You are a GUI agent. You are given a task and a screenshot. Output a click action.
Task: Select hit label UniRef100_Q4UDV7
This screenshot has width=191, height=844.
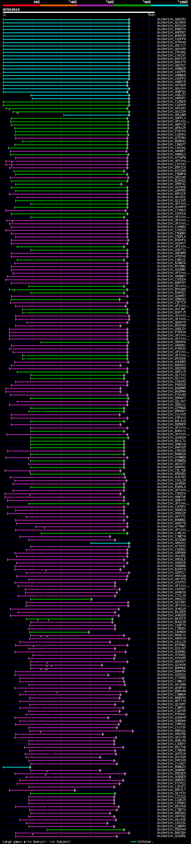pyautogui.click(x=171, y=661)
